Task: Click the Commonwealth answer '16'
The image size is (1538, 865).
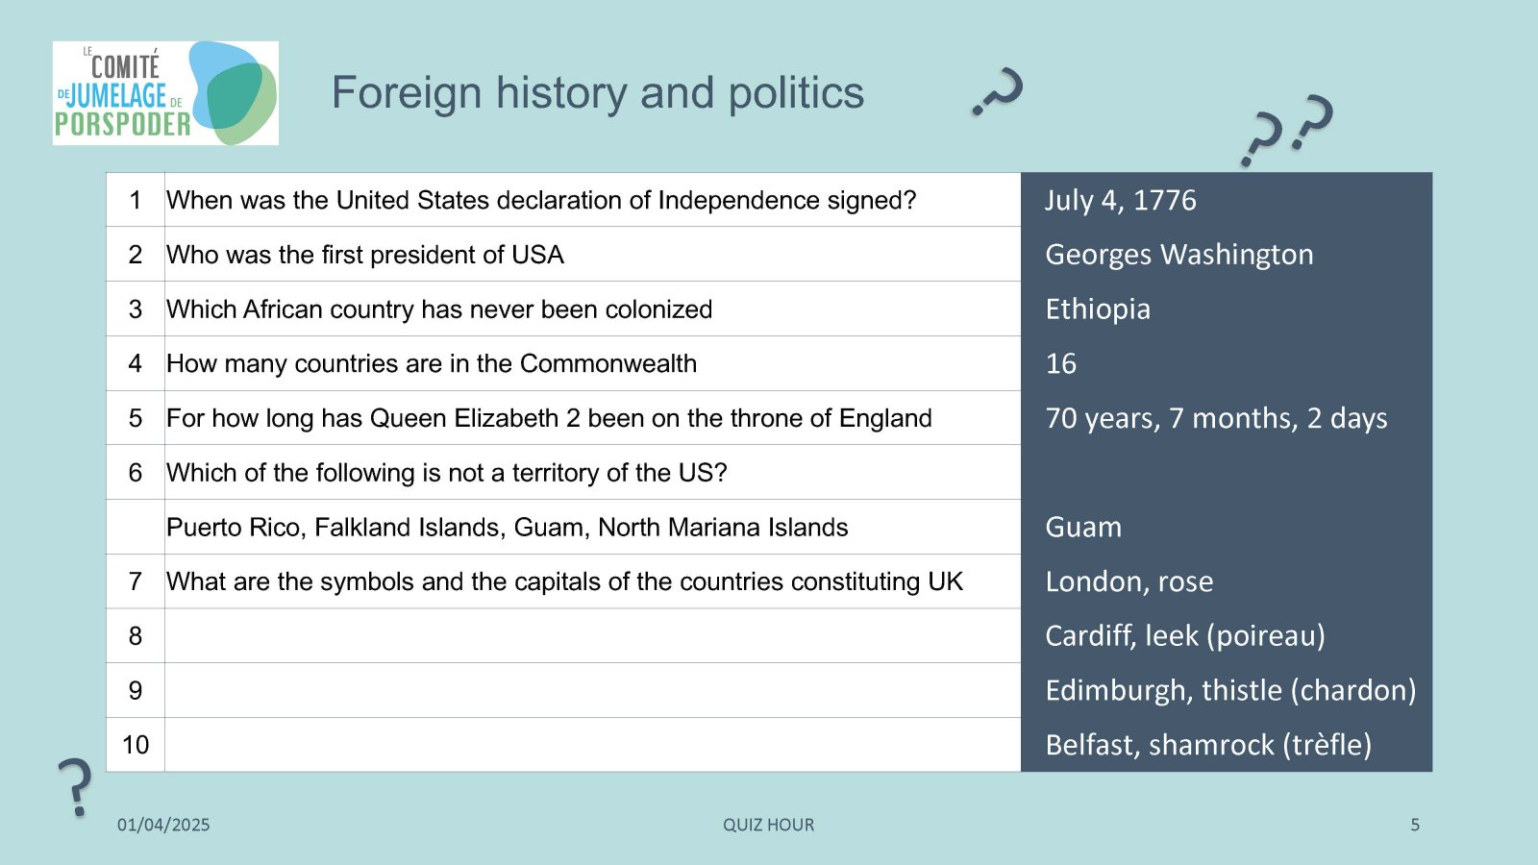Action: pos(1061,364)
